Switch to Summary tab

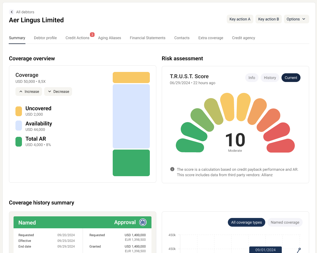[x=17, y=38]
